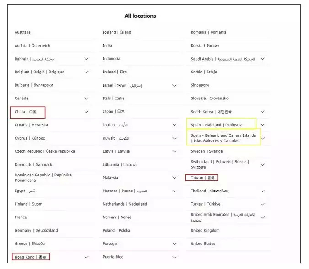Image resolution: width=309 pixels, height=269 pixels.
Task: Expand the China location chevron
Action: tap(86, 112)
